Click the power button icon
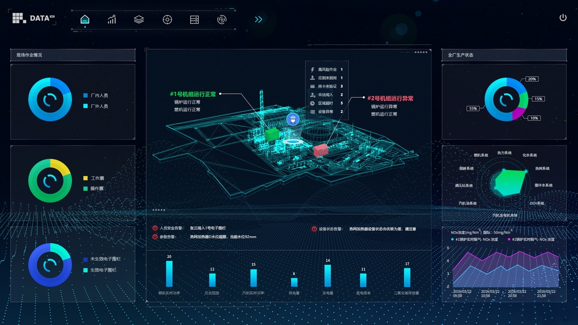578x325 pixels. click(x=563, y=17)
